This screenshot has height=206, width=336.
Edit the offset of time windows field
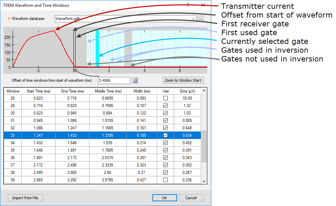(x=114, y=81)
